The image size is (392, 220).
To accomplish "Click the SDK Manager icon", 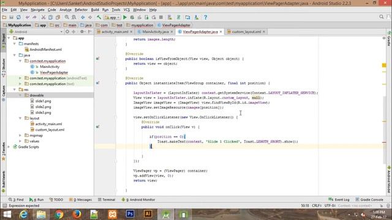I will 197,17.
